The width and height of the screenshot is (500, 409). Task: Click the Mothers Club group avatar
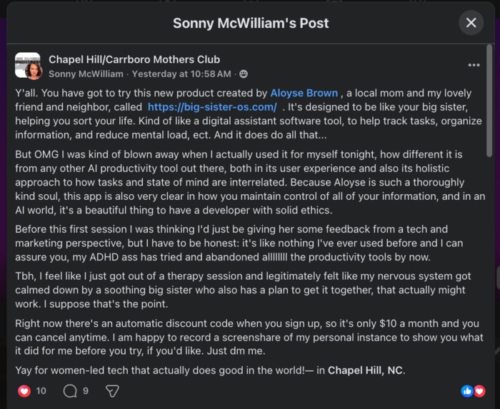(x=27, y=65)
